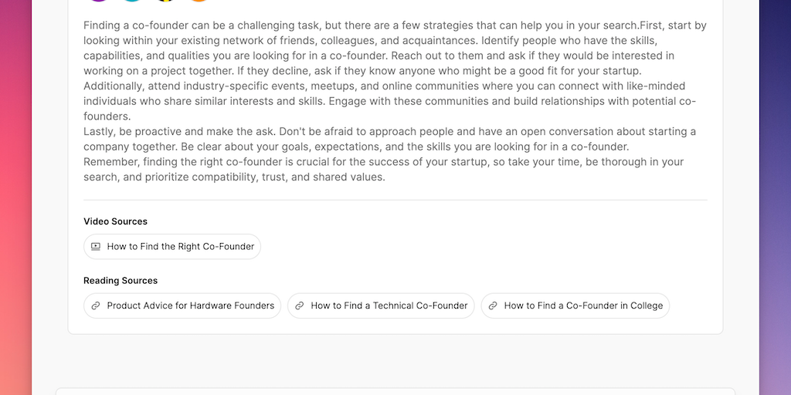The width and height of the screenshot is (791, 395).
Task: Click the link icon beside Technical Co-Founder
Action: 300,306
